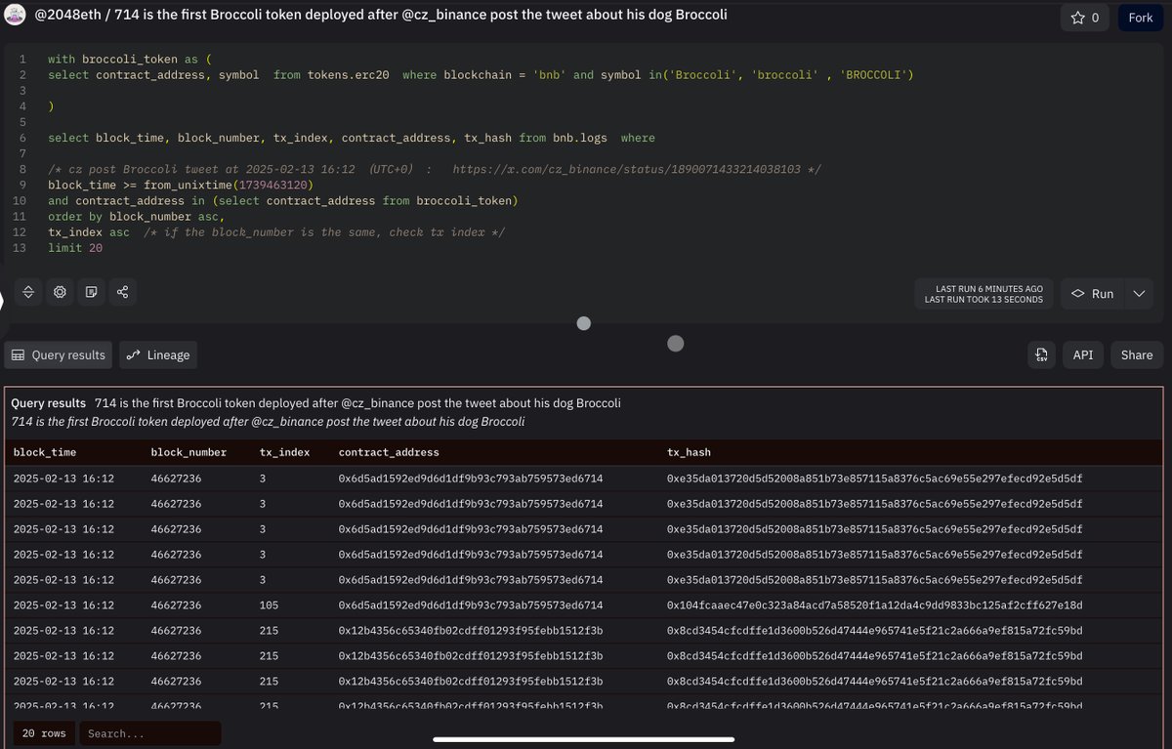The height and width of the screenshot is (749, 1172).
Task: Click the from_unixtime(1739463120) expression
Action: [230, 185]
